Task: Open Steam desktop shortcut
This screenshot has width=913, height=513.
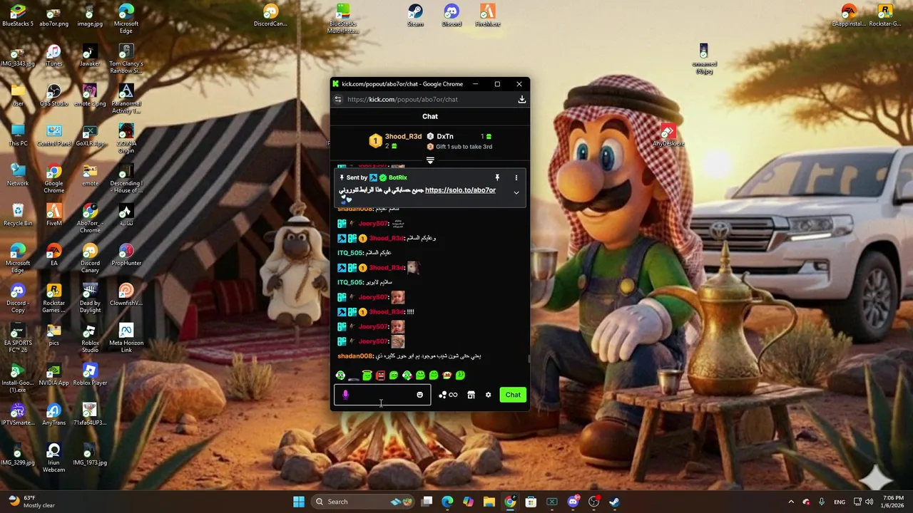Action: 415,16
